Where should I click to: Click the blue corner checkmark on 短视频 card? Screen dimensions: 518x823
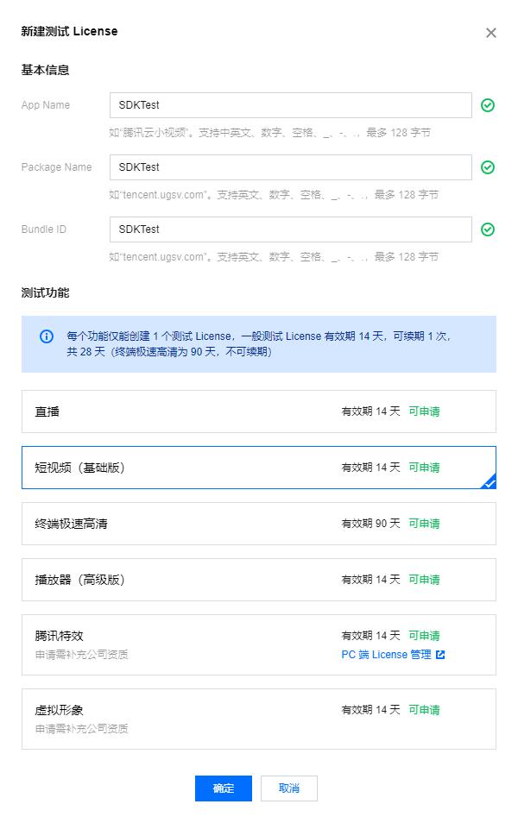(x=490, y=482)
